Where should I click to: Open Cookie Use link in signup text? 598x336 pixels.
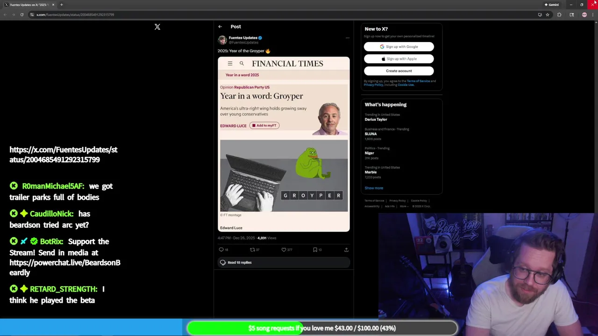point(406,85)
